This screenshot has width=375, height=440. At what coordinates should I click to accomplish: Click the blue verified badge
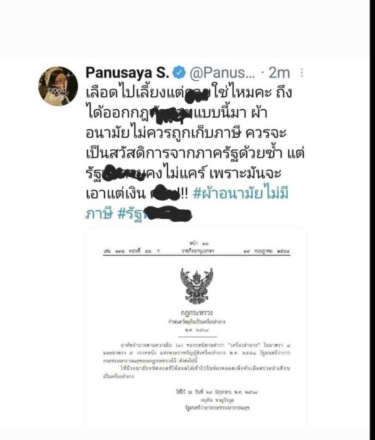coord(179,72)
